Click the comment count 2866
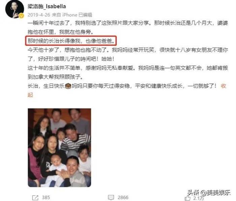 [x=123, y=197]
